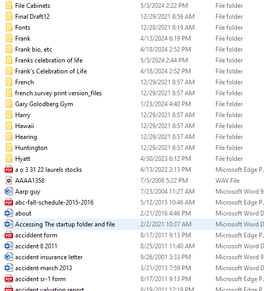
Task: Click the folder icon beside Frank
Action: pyautogui.click(x=9, y=39)
